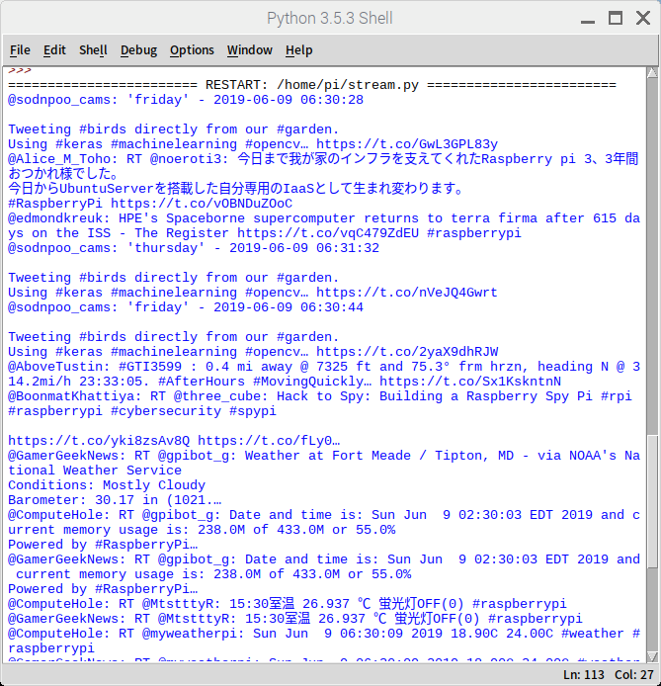Click the scrollbar up arrow
The height and width of the screenshot is (686, 661).
(x=652, y=73)
